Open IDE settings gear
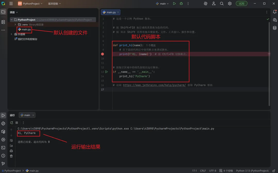This screenshot has width=278, height=173. pyautogui.click(x=230, y=4)
